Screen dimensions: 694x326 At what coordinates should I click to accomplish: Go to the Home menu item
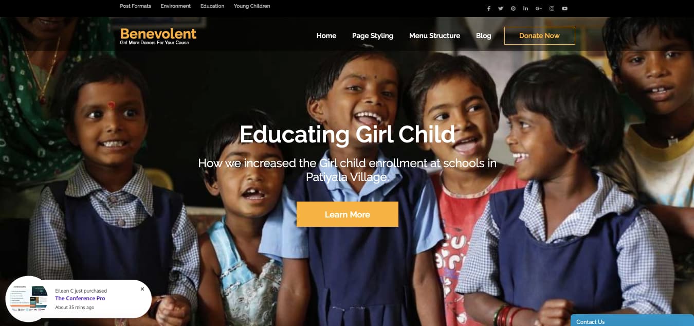(x=326, y=35)
